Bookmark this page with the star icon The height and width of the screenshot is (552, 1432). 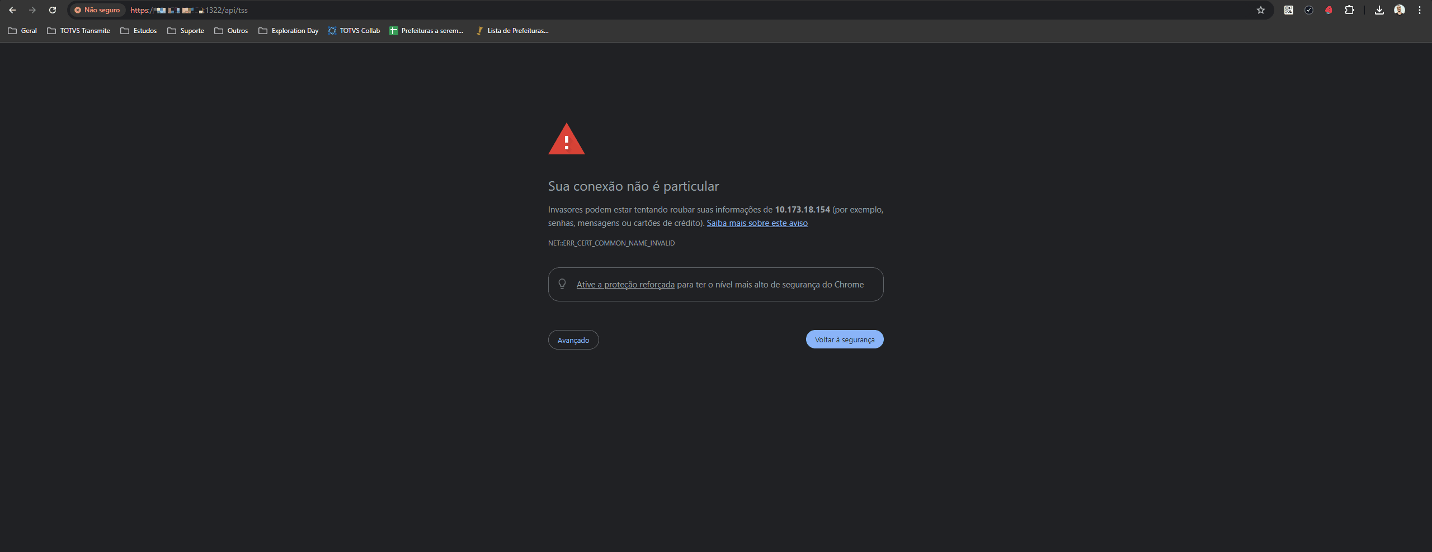[1261, 10]
